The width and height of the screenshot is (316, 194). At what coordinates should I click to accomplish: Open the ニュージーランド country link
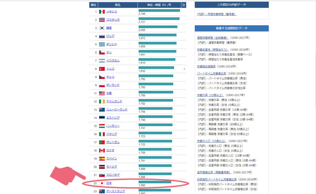pos(117,110)
